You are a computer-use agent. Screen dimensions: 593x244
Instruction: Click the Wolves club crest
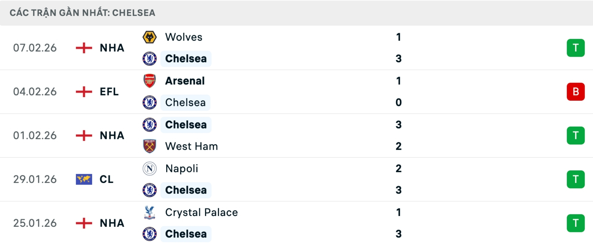point(150,37)
